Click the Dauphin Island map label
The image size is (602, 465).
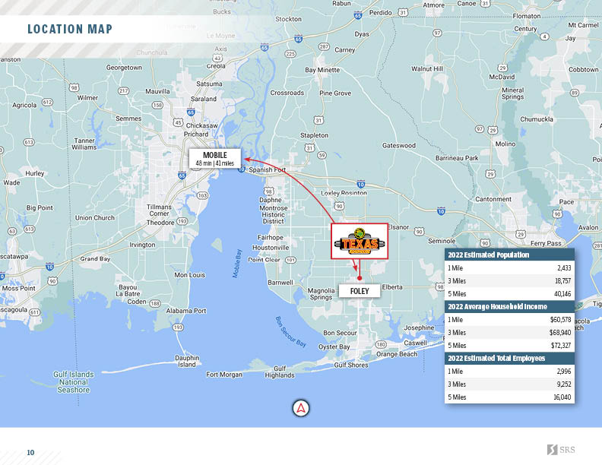coord(187,361)
